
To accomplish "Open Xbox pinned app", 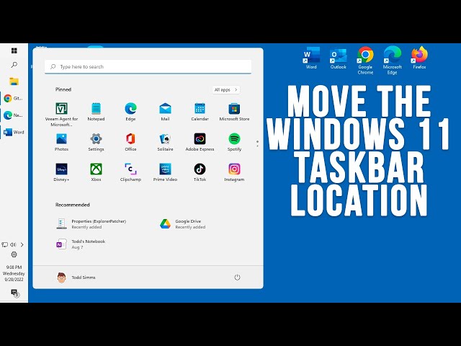I will click(96, 173).
